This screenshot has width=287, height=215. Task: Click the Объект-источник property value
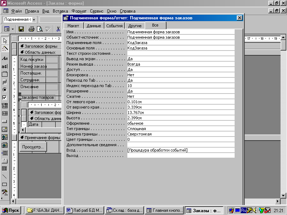(181, 37)
